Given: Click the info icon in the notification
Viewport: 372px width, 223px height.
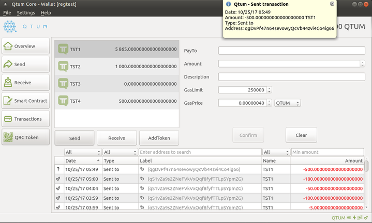Looking at the screenshot, I should click(x=229, y=4).
